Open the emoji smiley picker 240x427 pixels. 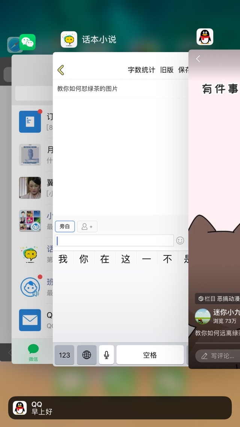180,241
